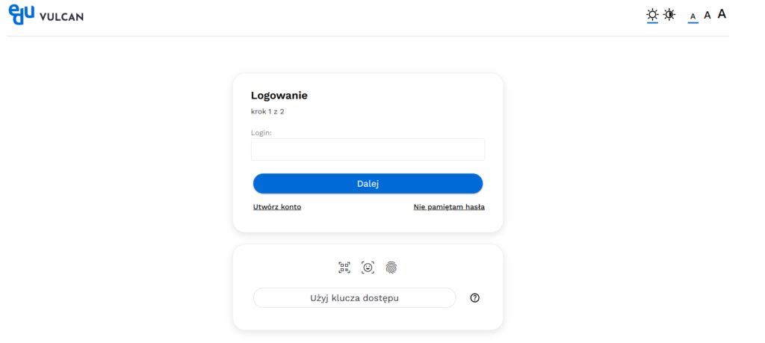Viewport: 765px width, 343px height.
Task: Click the face recognition icon
Action: click(368, 268)
